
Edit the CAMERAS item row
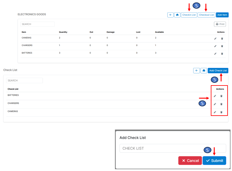point(215,38)
